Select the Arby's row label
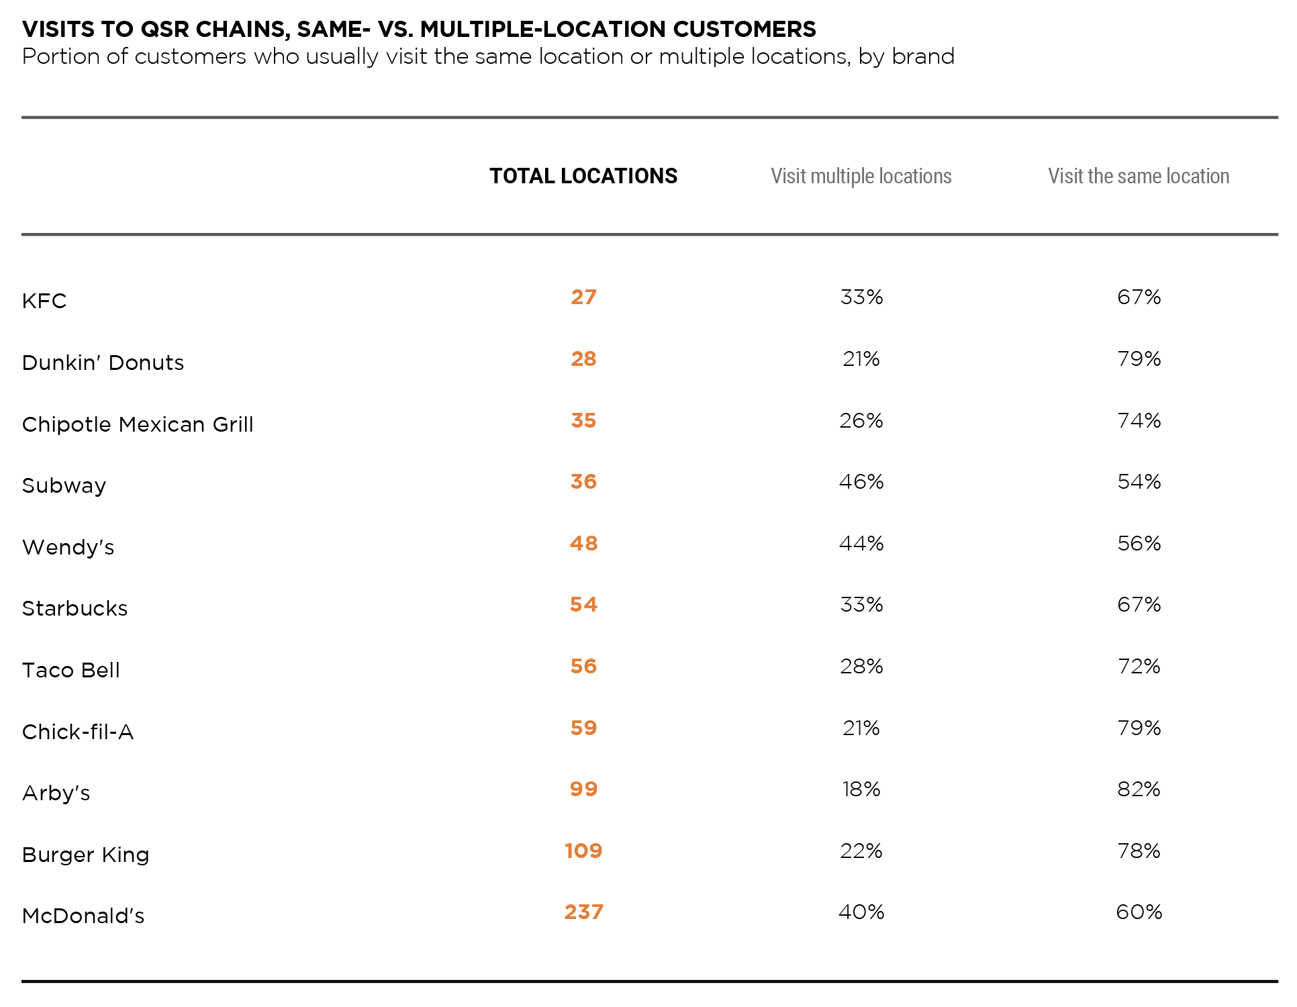The width and height of the screenshot is (1297, 1007). pyautogui.click(x=56, y=793)
